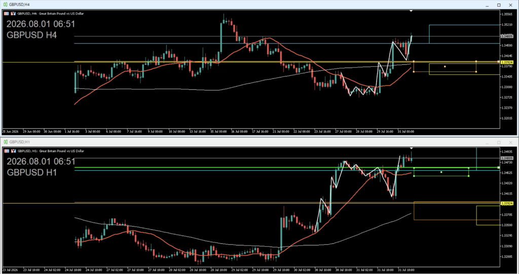This screenshot has height=274, width=519.
Task: Select the top-left corner handle of orange H4 rectangle
Action: point(414,61)
